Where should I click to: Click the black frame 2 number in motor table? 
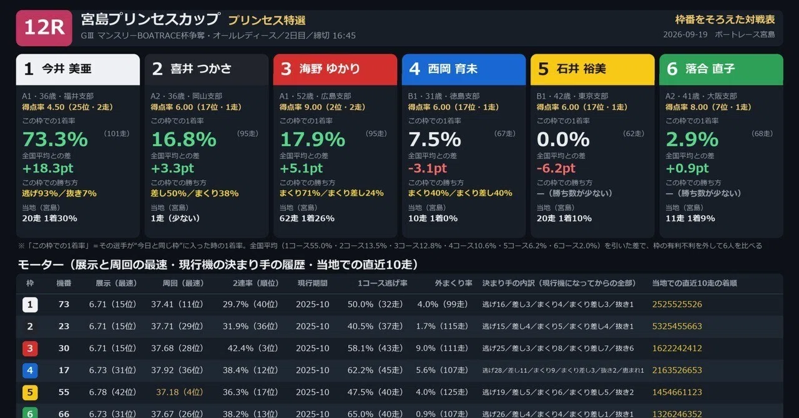[30, 326]
